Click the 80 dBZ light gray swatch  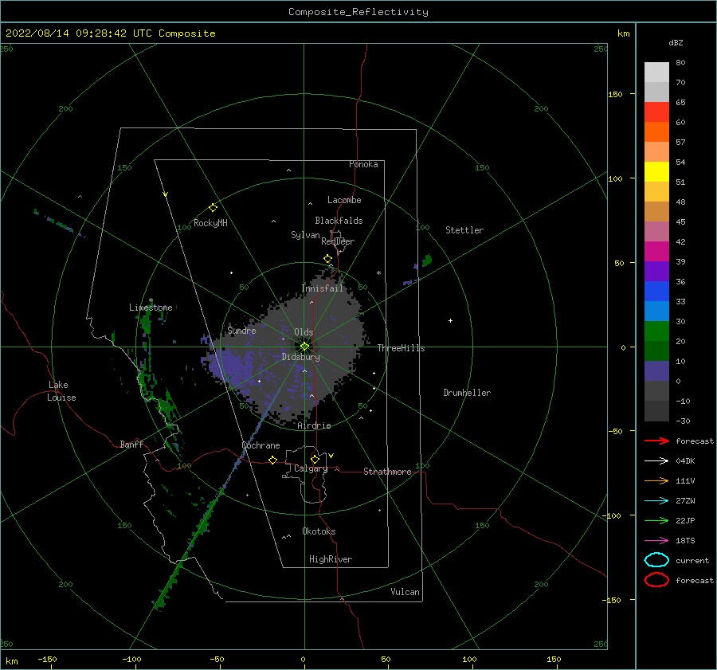pos(656,72)
